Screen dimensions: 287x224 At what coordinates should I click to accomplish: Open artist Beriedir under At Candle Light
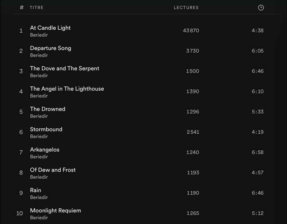point(39,35)
